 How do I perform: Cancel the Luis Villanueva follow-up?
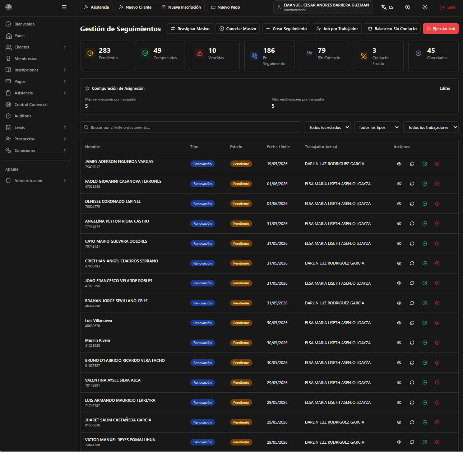pos(437,323)
